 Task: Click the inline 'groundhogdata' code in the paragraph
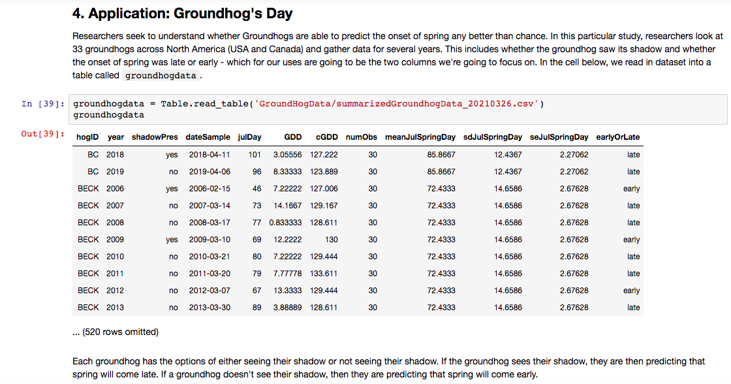[x=160, y=75]
